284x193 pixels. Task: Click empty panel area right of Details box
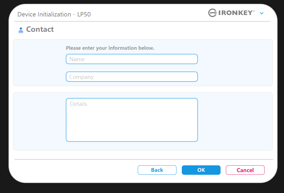pos(235,121)
